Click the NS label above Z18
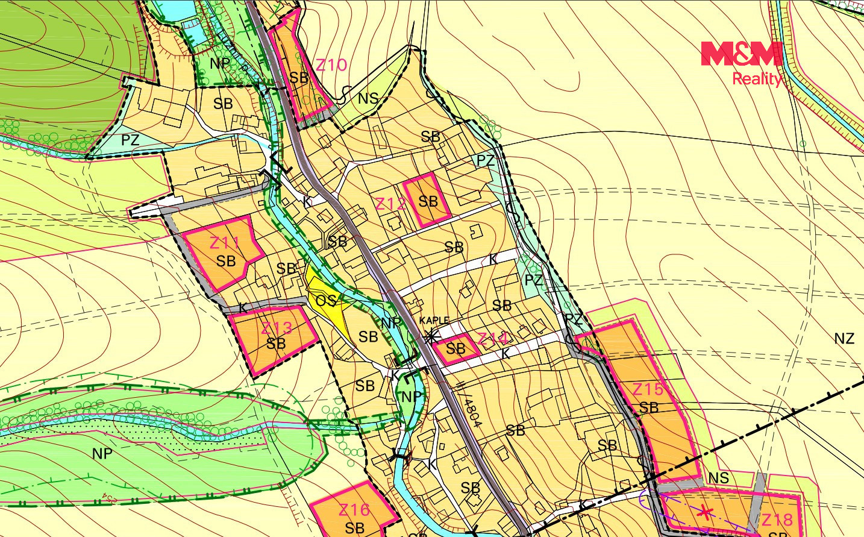 coord(719,479)
